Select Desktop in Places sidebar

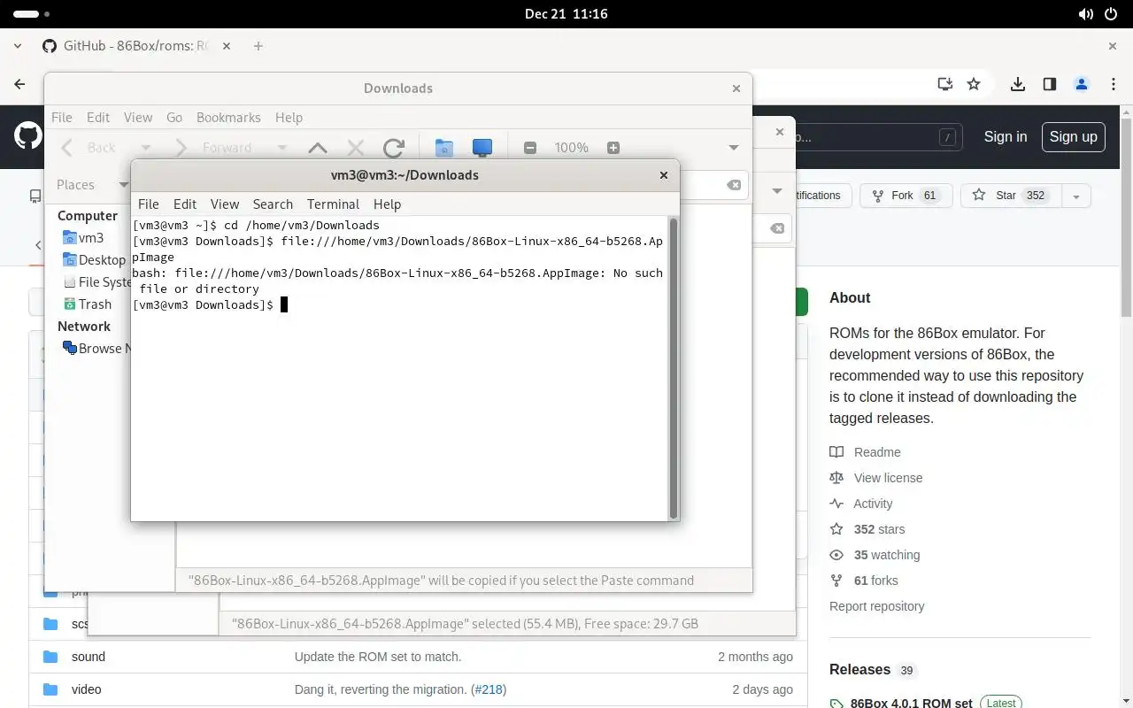click(x=94, y=259)
